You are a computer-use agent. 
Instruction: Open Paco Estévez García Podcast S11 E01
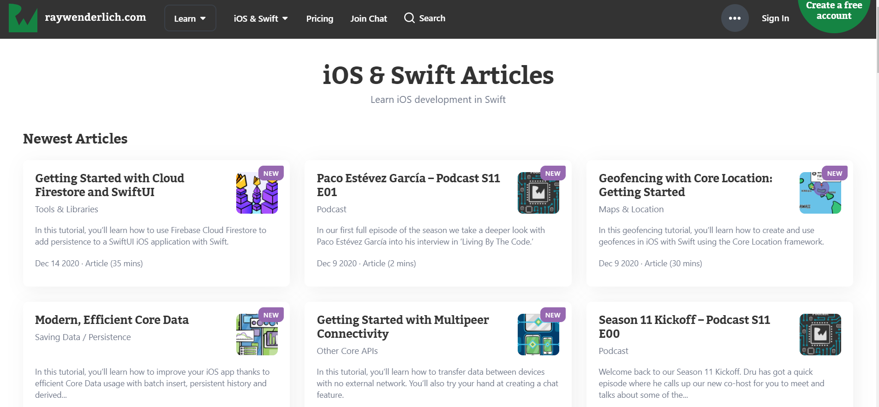point(408,185)
